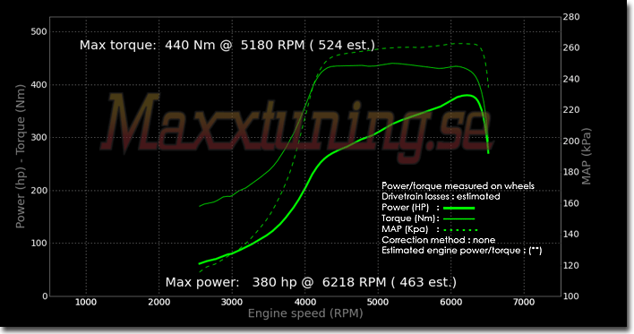Click the 'Drivetrain losses : estimated' legend line
The height and width of the screenshot is (334, 634).
(441, 196)
